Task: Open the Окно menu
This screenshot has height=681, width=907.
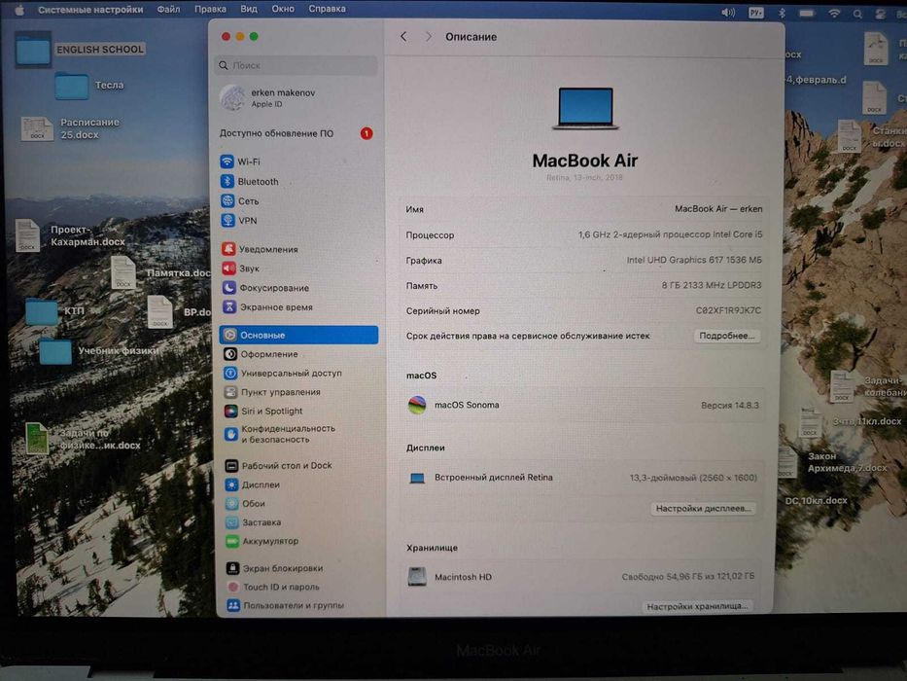Action: point(283,9)
